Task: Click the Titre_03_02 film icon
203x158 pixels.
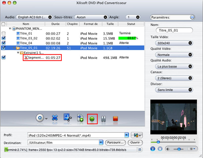Action: (18, 38)
